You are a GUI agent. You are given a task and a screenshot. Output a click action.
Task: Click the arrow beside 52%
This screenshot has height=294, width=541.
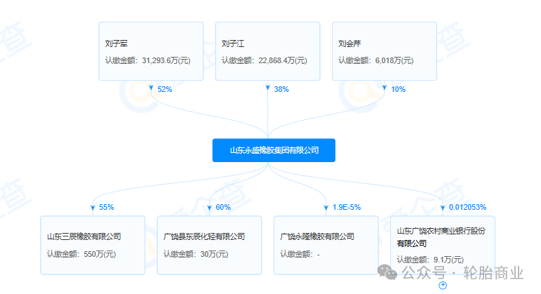[151, 88]
